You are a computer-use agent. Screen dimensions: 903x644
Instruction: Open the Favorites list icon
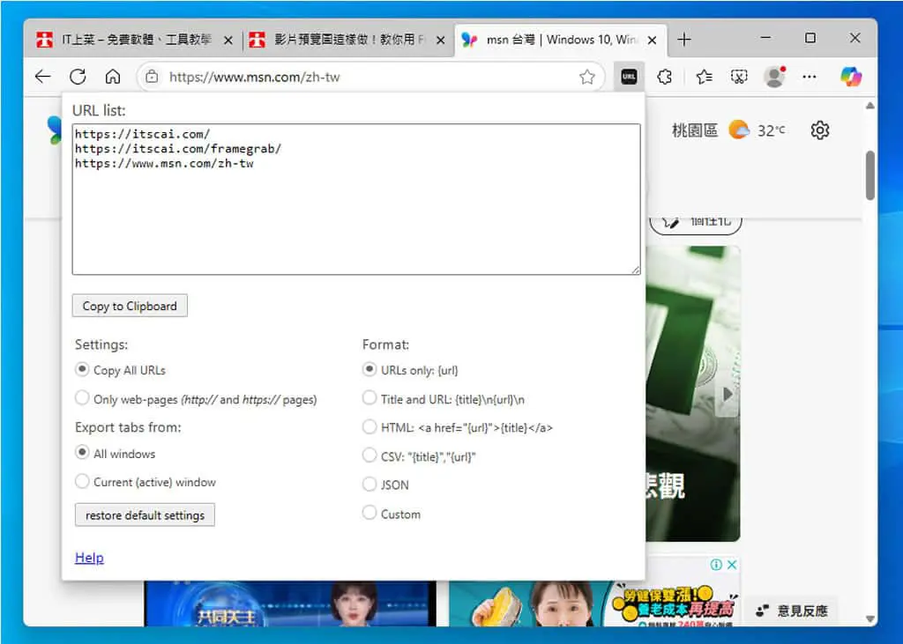point(704,77)
